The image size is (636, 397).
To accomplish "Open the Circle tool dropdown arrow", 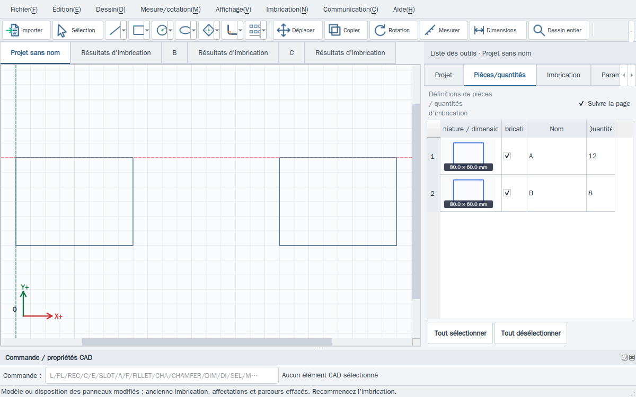I will coord(170,30).
